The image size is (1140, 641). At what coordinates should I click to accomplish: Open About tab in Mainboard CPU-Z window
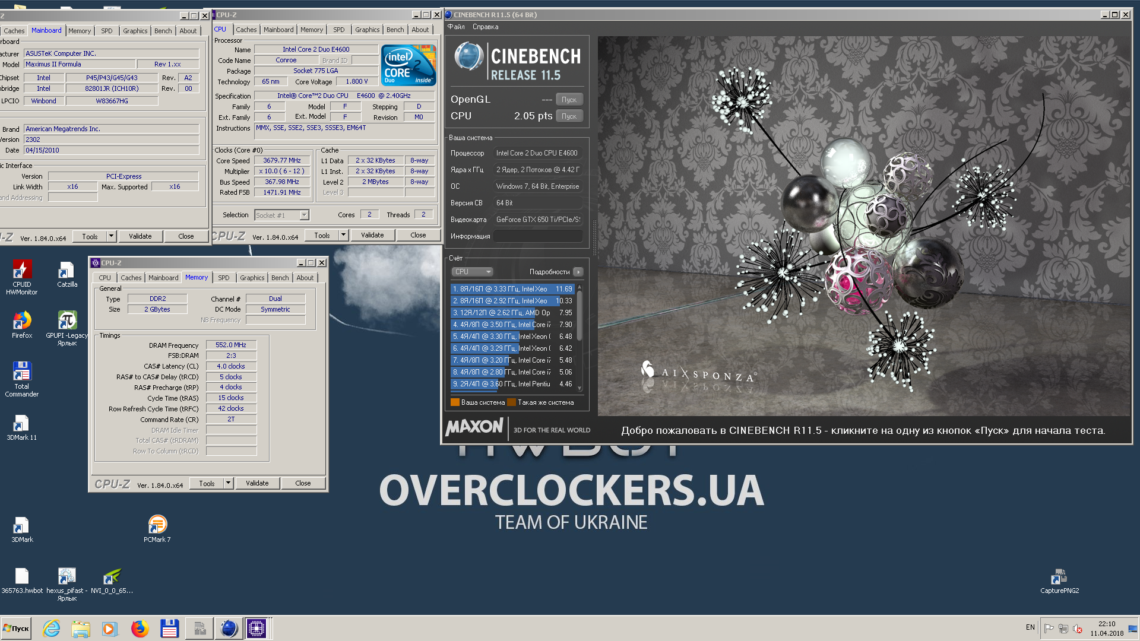pos(188,31)
